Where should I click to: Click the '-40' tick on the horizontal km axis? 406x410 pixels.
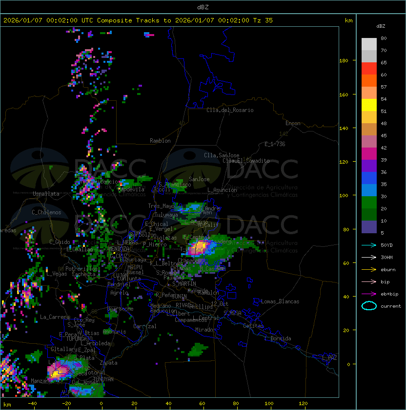tap(33, 404)
